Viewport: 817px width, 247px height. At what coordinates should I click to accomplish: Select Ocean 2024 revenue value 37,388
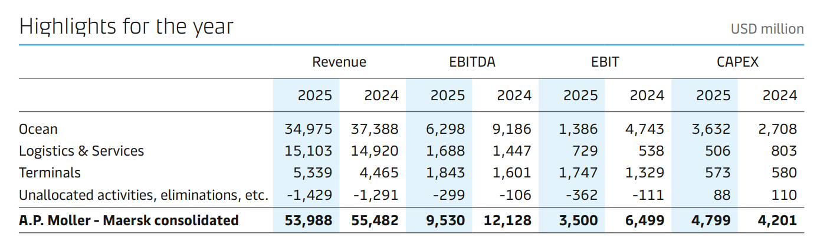(x=375, y=129)
